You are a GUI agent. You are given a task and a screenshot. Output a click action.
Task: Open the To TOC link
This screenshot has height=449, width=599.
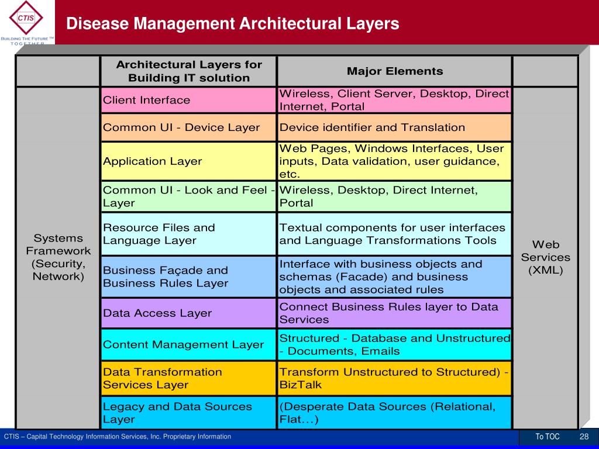(x=547, y=437)
